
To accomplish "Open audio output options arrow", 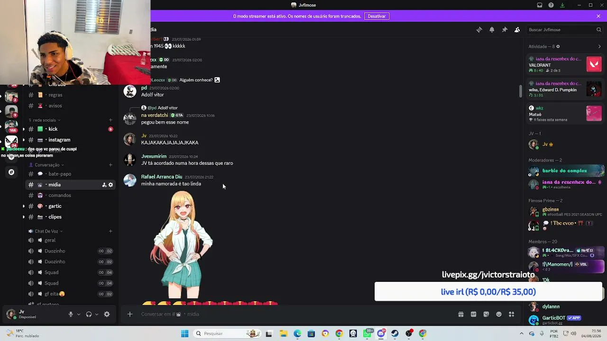I will pos(97,314).
